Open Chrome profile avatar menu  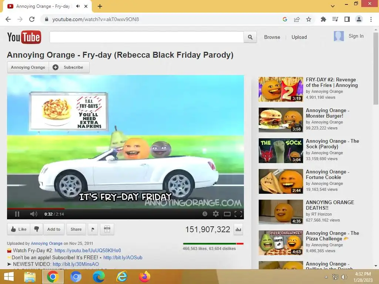[359, 19]
